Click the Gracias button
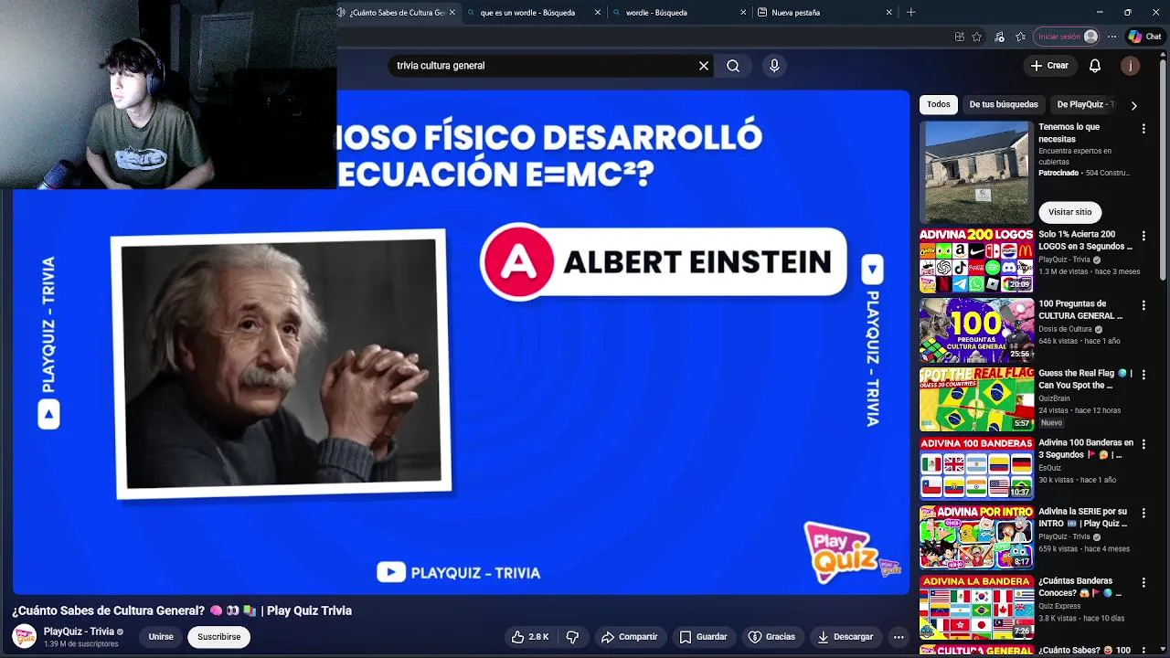 click(771, 637)
